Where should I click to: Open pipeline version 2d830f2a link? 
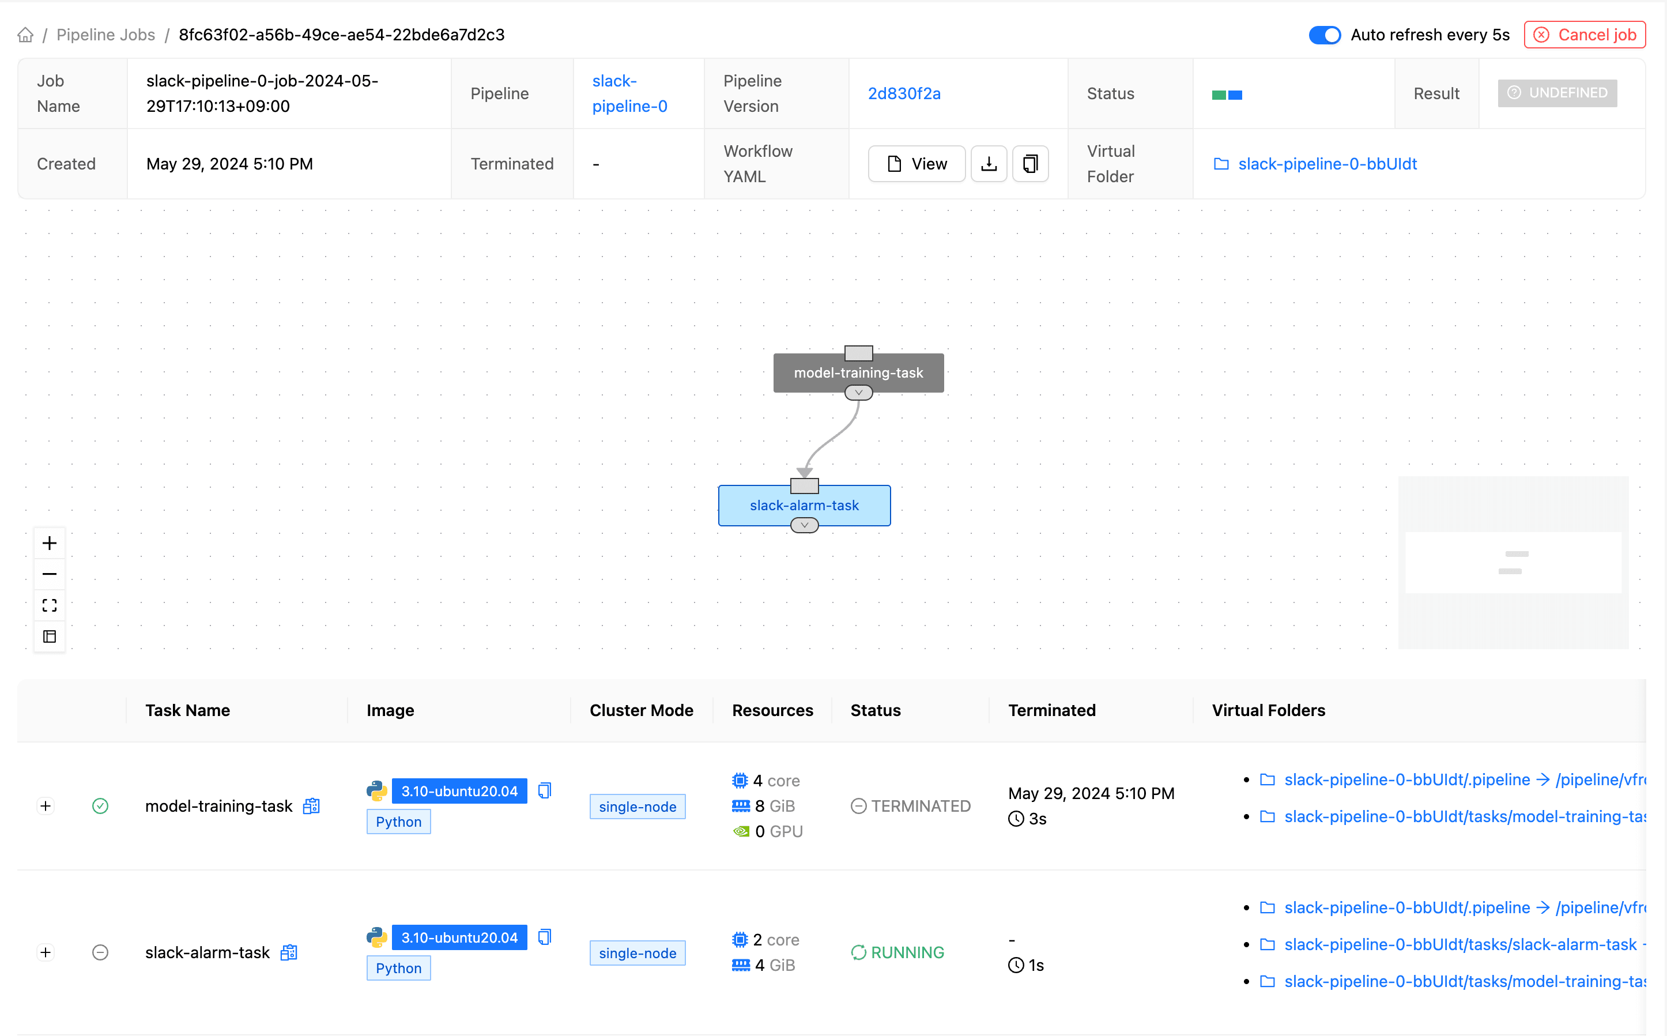pyautogui.click(x=904, y=93)
